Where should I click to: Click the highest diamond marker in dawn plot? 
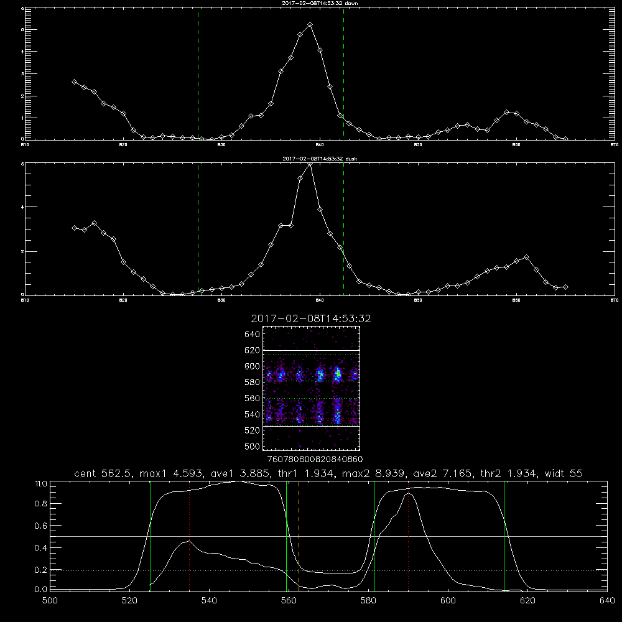pyautogui.click(x=310, y=25)
